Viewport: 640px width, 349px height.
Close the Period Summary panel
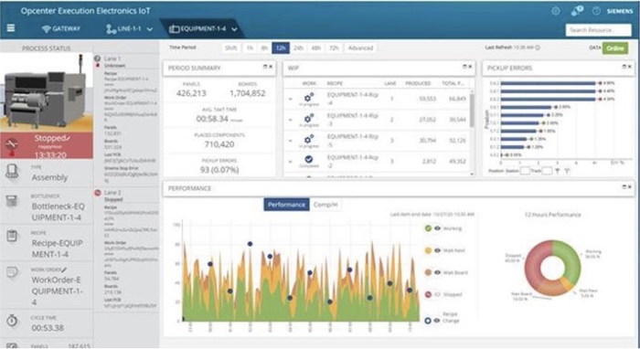[271, 67]
